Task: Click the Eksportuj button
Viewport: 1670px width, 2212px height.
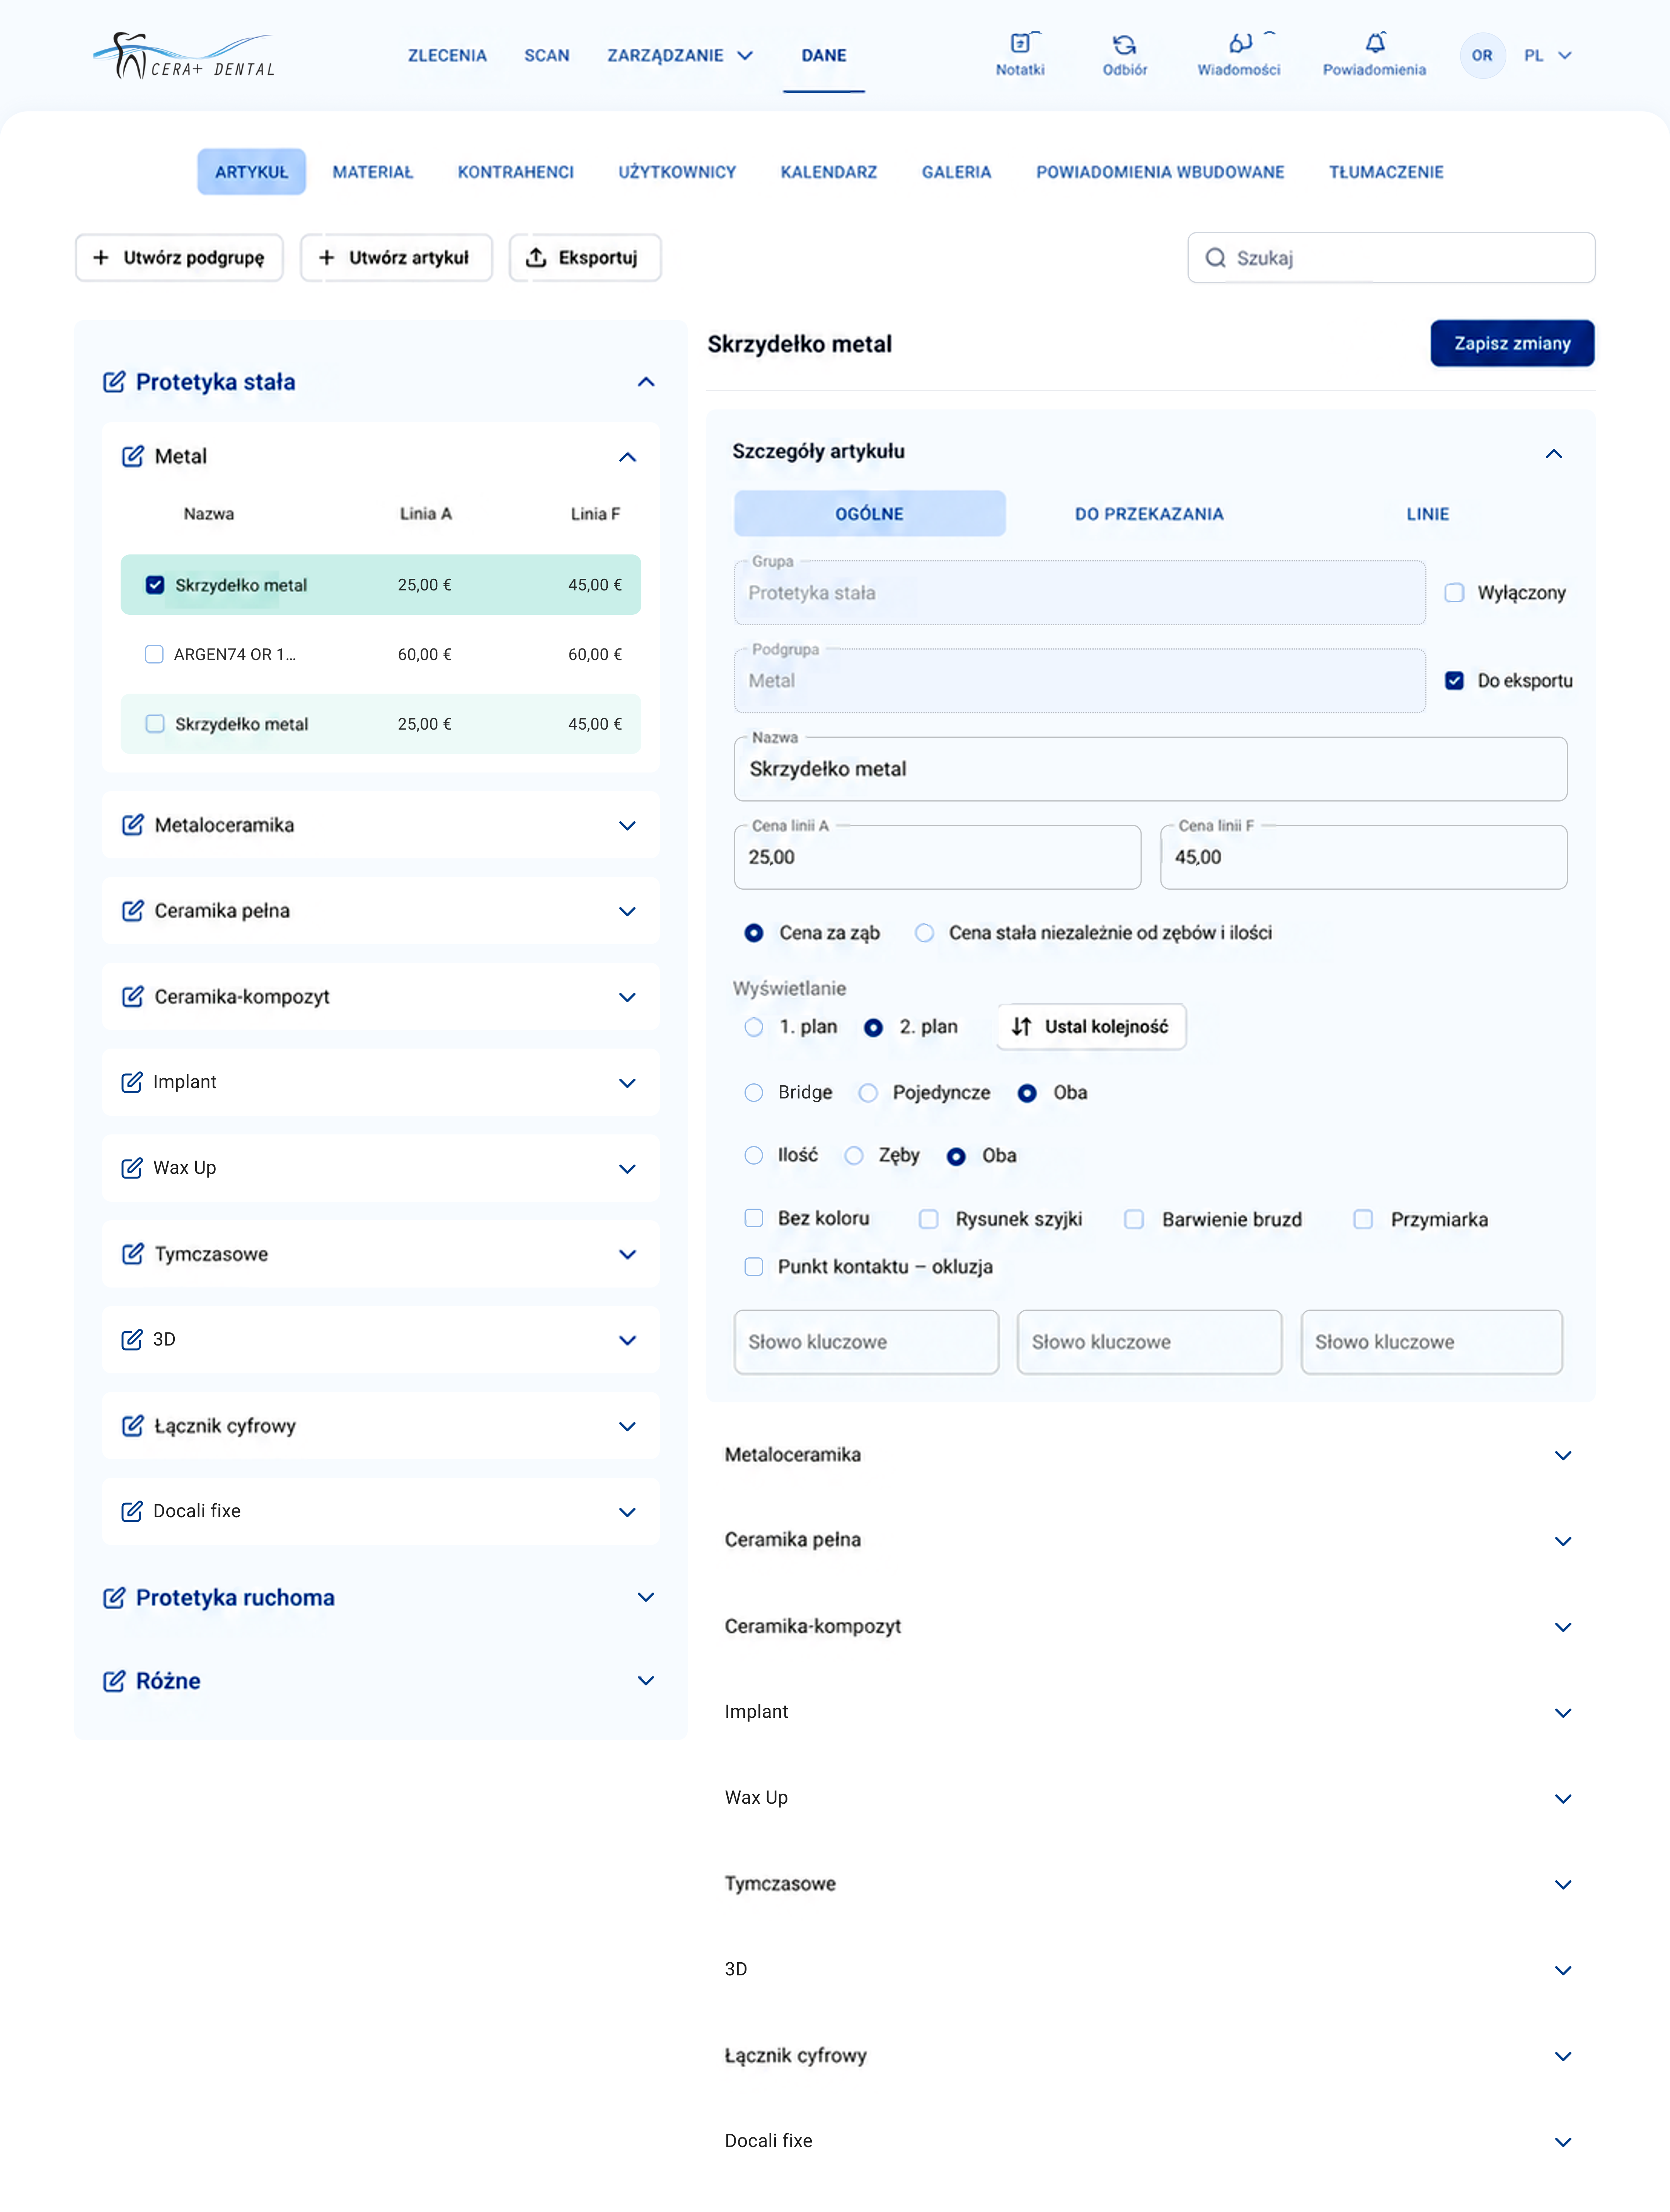Action: click(585, 258)
